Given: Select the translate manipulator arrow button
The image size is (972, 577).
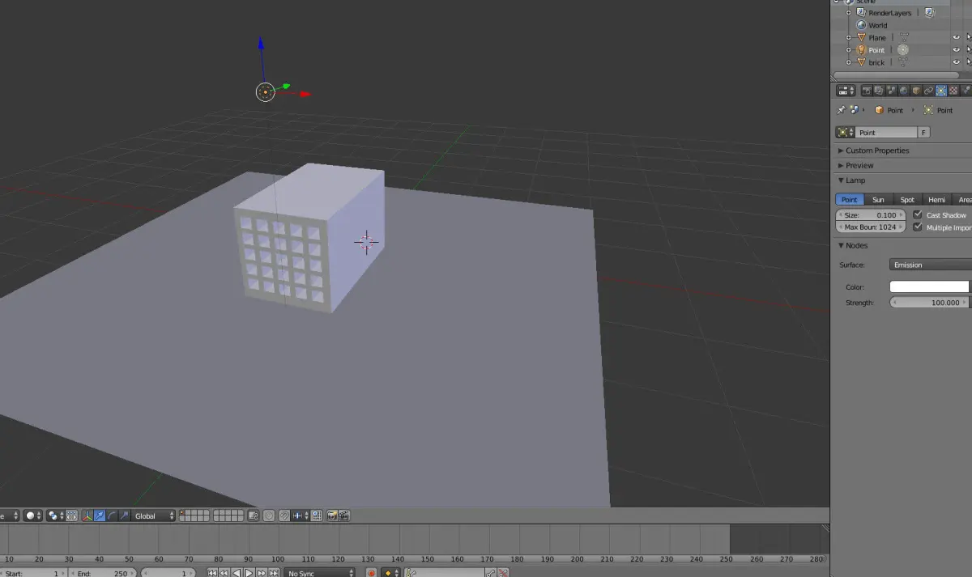Looking at the screenshot, I should [x=100, y=515].
